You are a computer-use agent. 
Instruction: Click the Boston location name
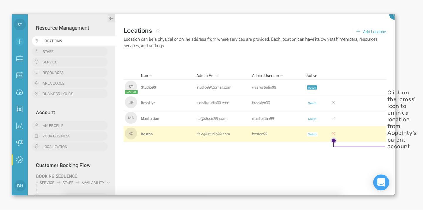147,134
